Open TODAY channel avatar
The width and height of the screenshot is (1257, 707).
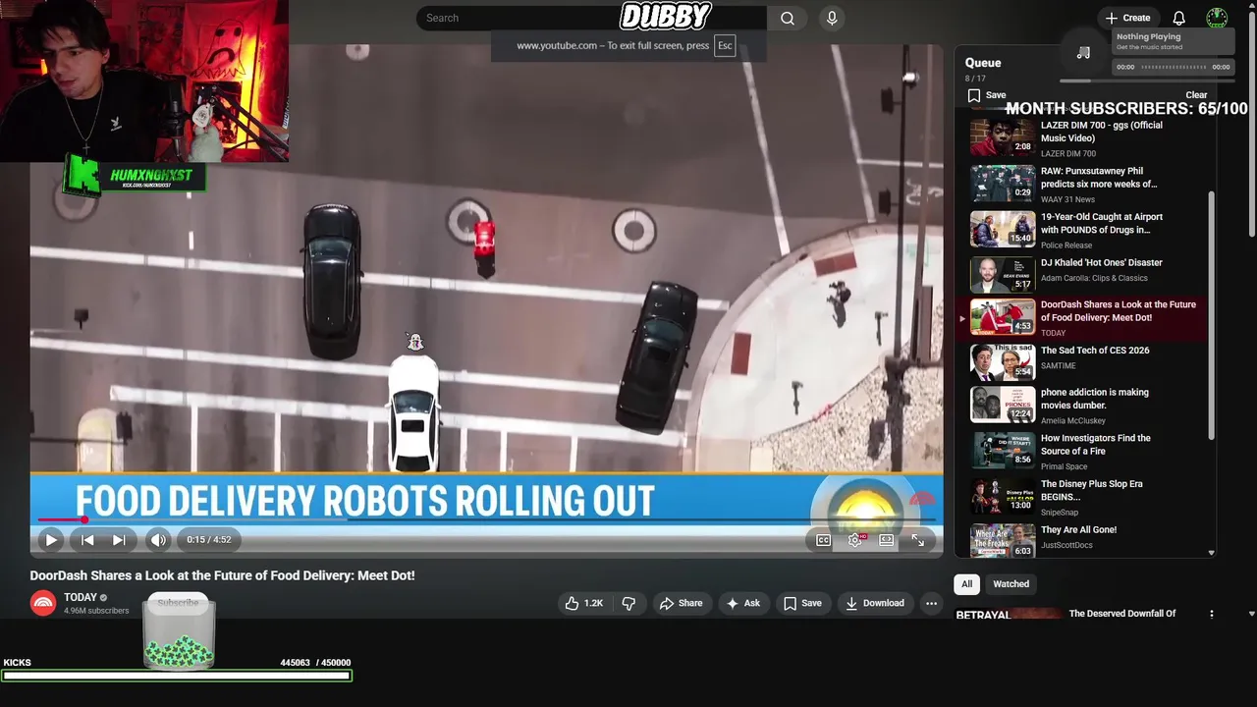43,603
